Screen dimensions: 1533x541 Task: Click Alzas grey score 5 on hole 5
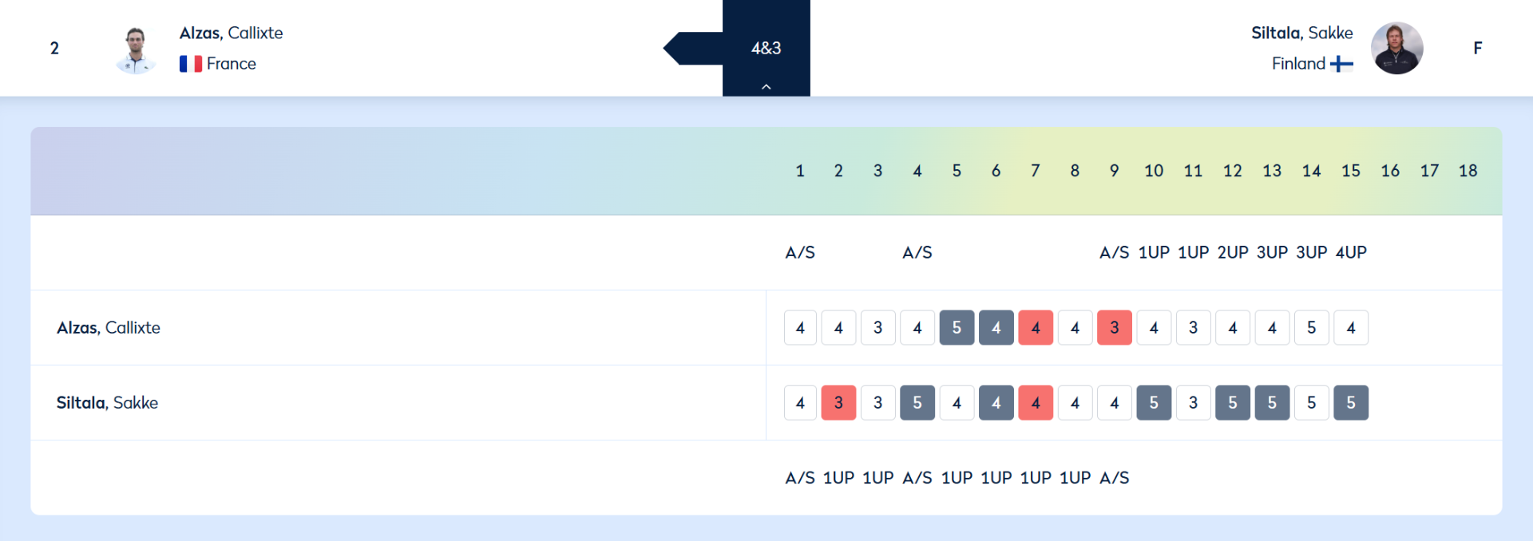(x=957, y=327)
